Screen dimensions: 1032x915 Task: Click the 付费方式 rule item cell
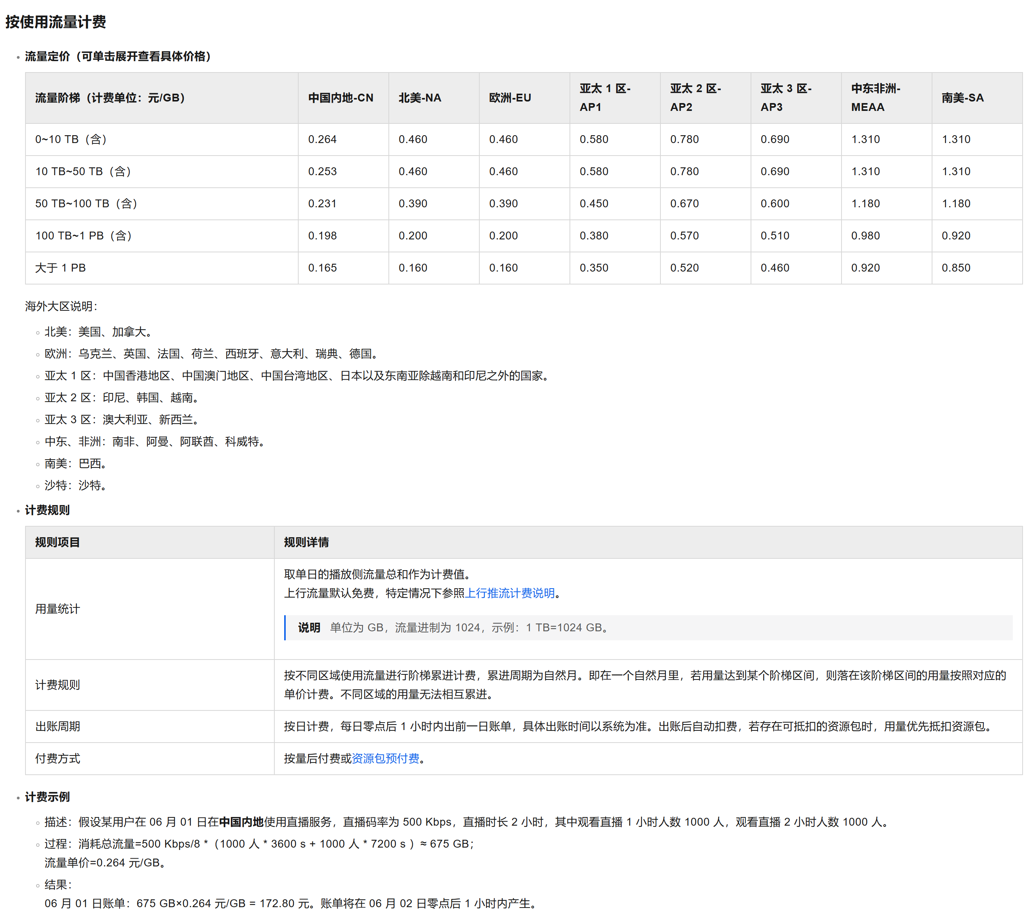(58, 759)
